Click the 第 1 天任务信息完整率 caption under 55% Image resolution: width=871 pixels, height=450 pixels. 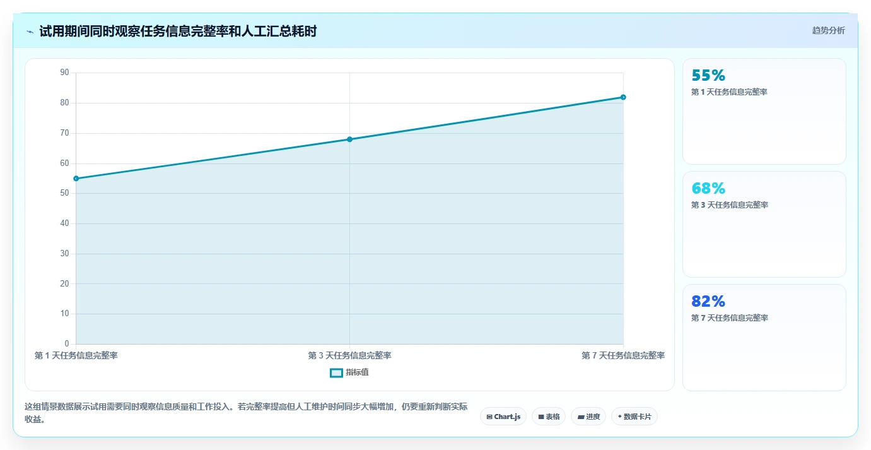[729, 92]
